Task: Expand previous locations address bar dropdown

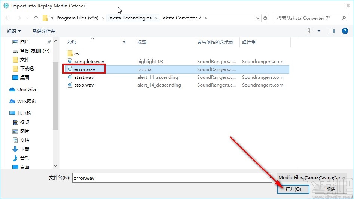Action: [x=257, y=18]
